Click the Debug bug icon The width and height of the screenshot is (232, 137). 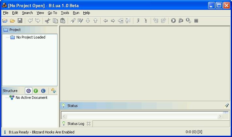point(181,21)
